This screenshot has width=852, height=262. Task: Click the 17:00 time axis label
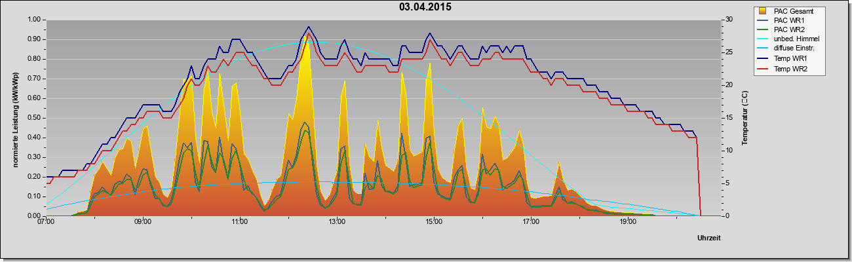531,222
